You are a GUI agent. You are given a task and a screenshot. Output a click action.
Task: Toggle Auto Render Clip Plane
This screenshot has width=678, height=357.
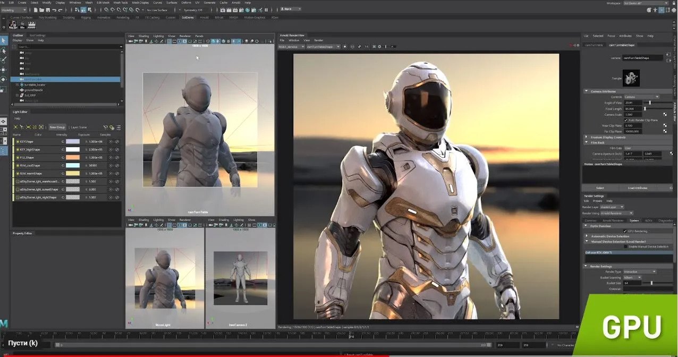pos(626,120)
